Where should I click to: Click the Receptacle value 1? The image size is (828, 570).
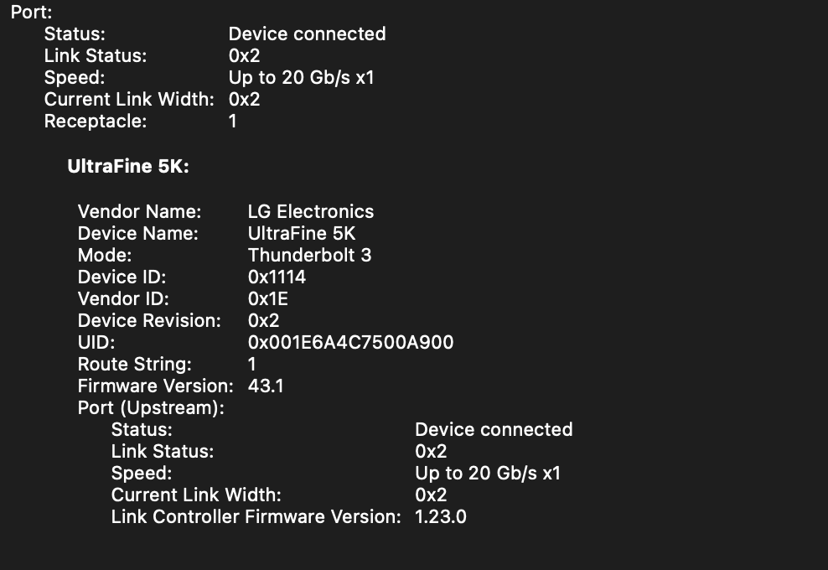coord(232,122)
